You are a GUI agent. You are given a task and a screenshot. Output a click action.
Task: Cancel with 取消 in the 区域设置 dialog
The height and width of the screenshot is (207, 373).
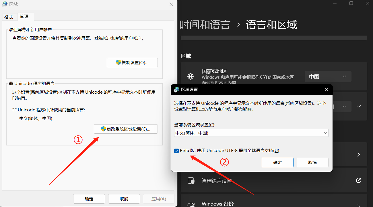coord(312,162)
